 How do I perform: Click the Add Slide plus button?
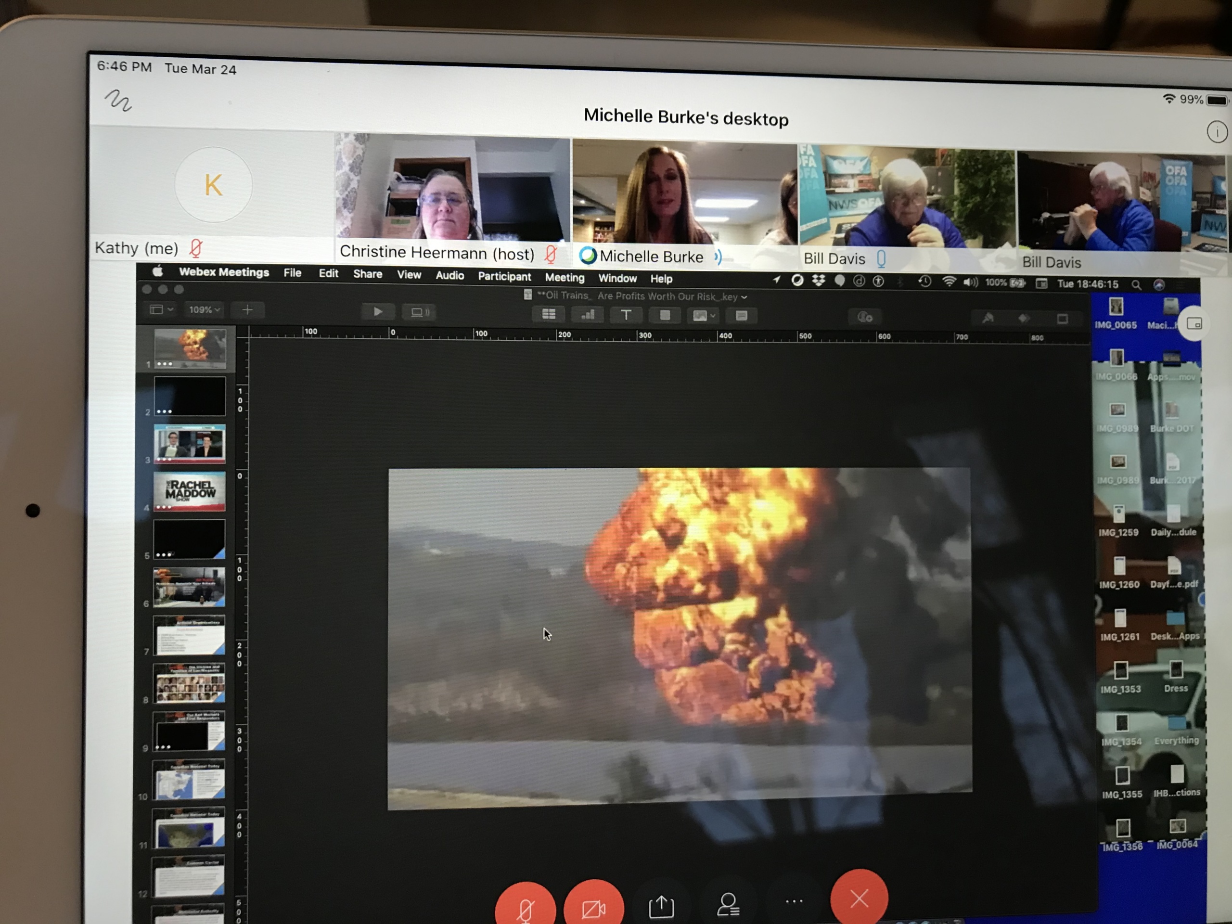pos(247,309)
